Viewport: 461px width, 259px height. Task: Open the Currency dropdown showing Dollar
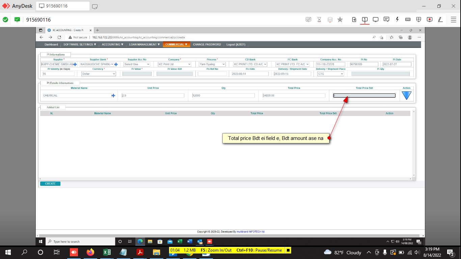click(x=99, y=74)
